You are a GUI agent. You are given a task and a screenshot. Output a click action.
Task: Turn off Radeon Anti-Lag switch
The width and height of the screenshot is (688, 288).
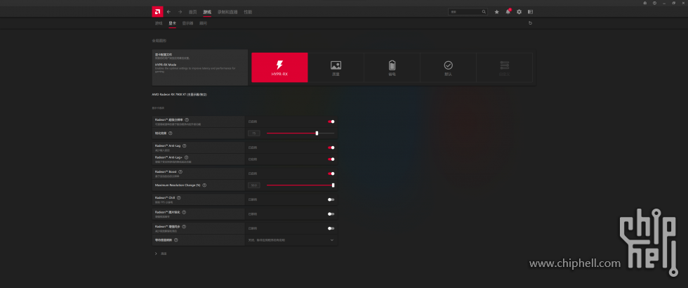tap(331, 148)
